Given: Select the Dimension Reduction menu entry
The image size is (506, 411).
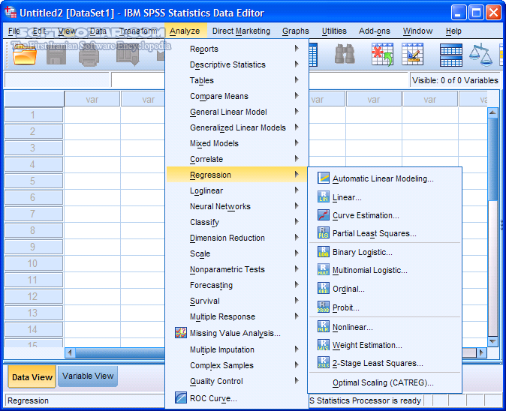Looking at the screenshot, I should (237, 238).
